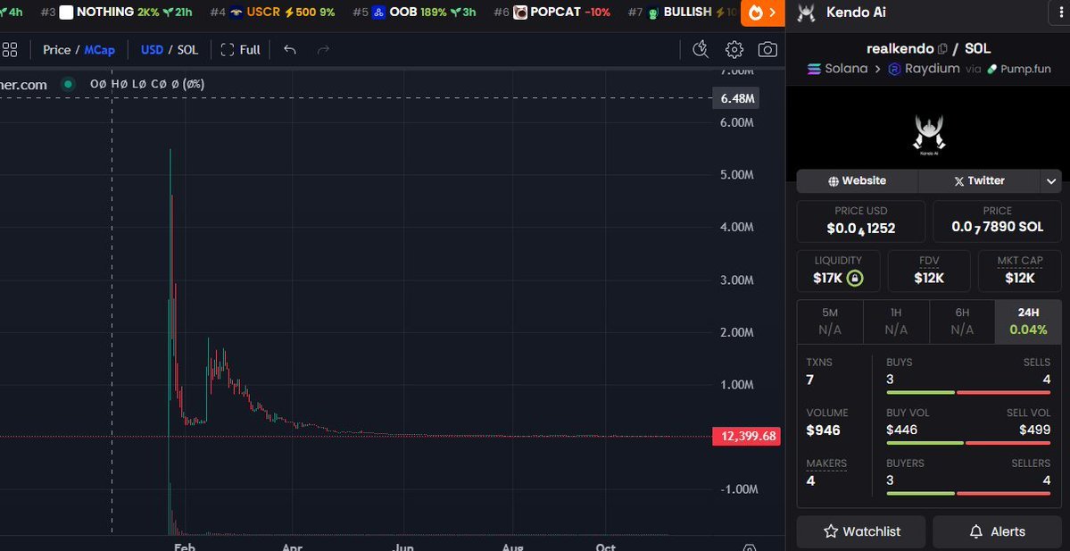This screenshot has width=1070, height=551.
Task: Select USD chart denomination
Action: click(x=152, y=50)
